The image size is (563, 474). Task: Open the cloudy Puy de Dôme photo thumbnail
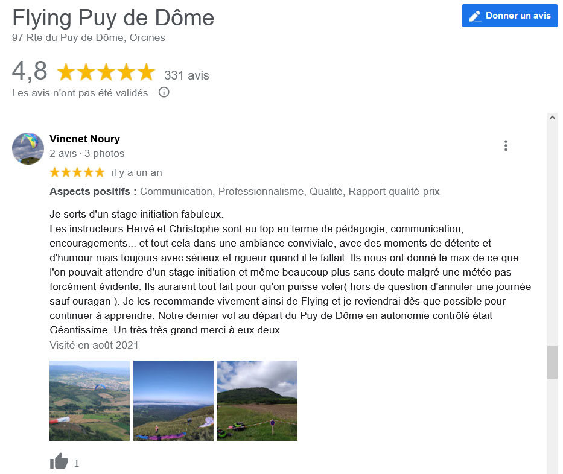tap(257, 400)
